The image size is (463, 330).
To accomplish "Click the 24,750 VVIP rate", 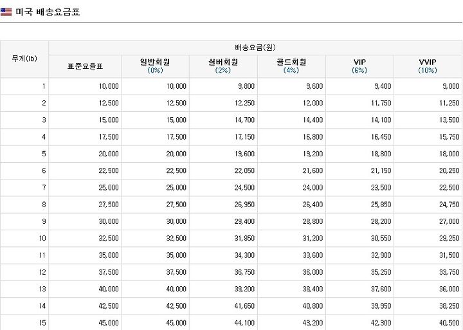I will 449,205.
